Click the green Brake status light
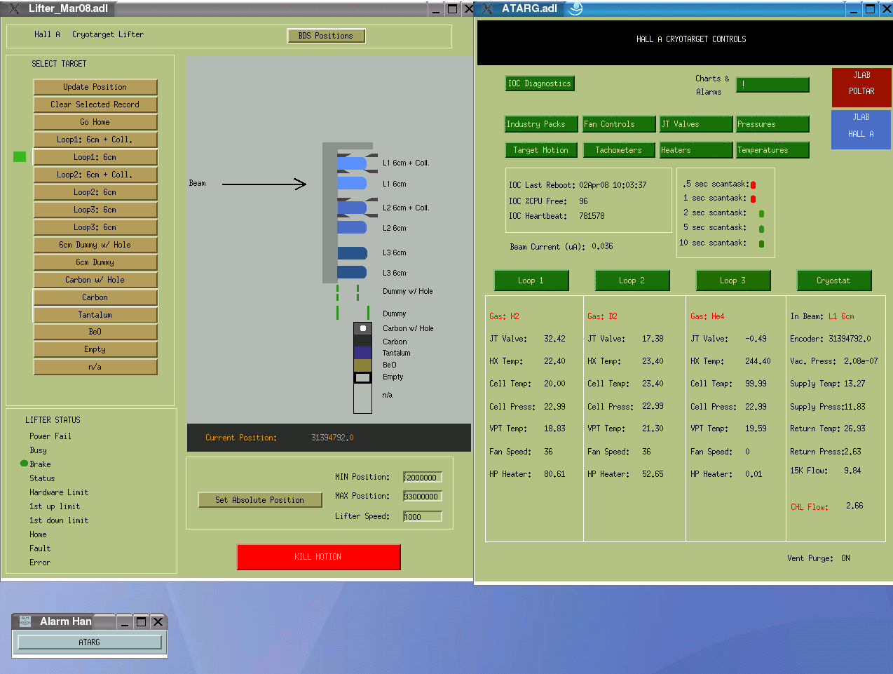The image size is (893, 674). 25,464
